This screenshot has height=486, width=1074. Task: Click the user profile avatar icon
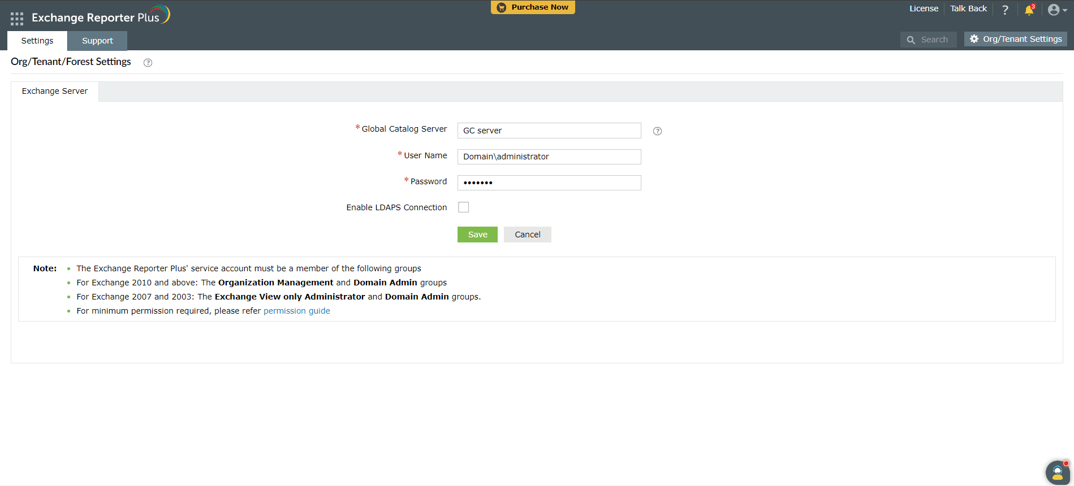1053,10
